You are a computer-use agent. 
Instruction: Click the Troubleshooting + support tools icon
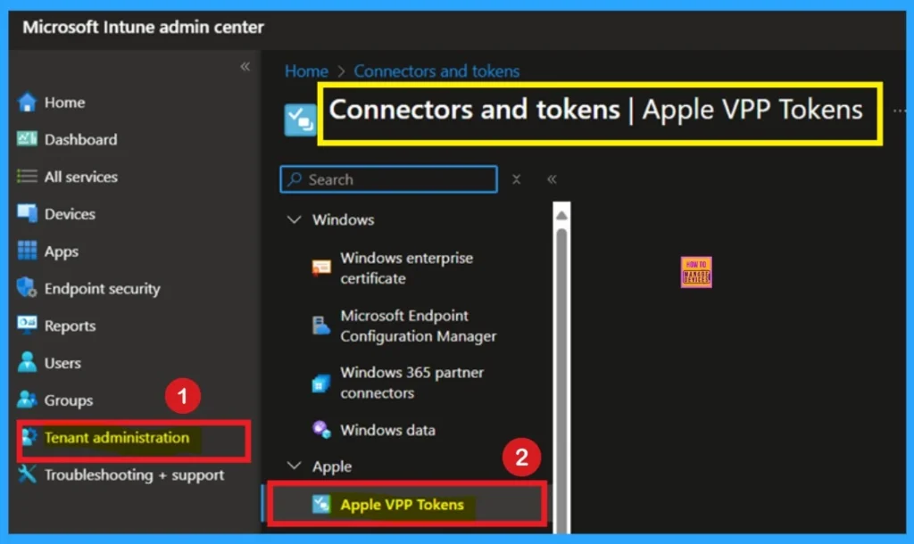[x=27, y=474]
